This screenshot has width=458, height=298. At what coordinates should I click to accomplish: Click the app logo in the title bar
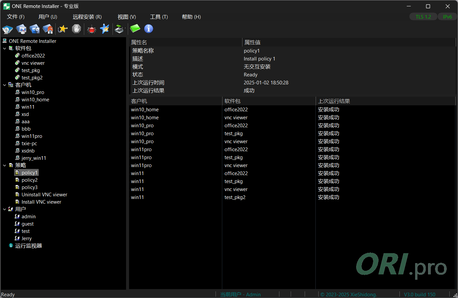click(x=6, y=6)
